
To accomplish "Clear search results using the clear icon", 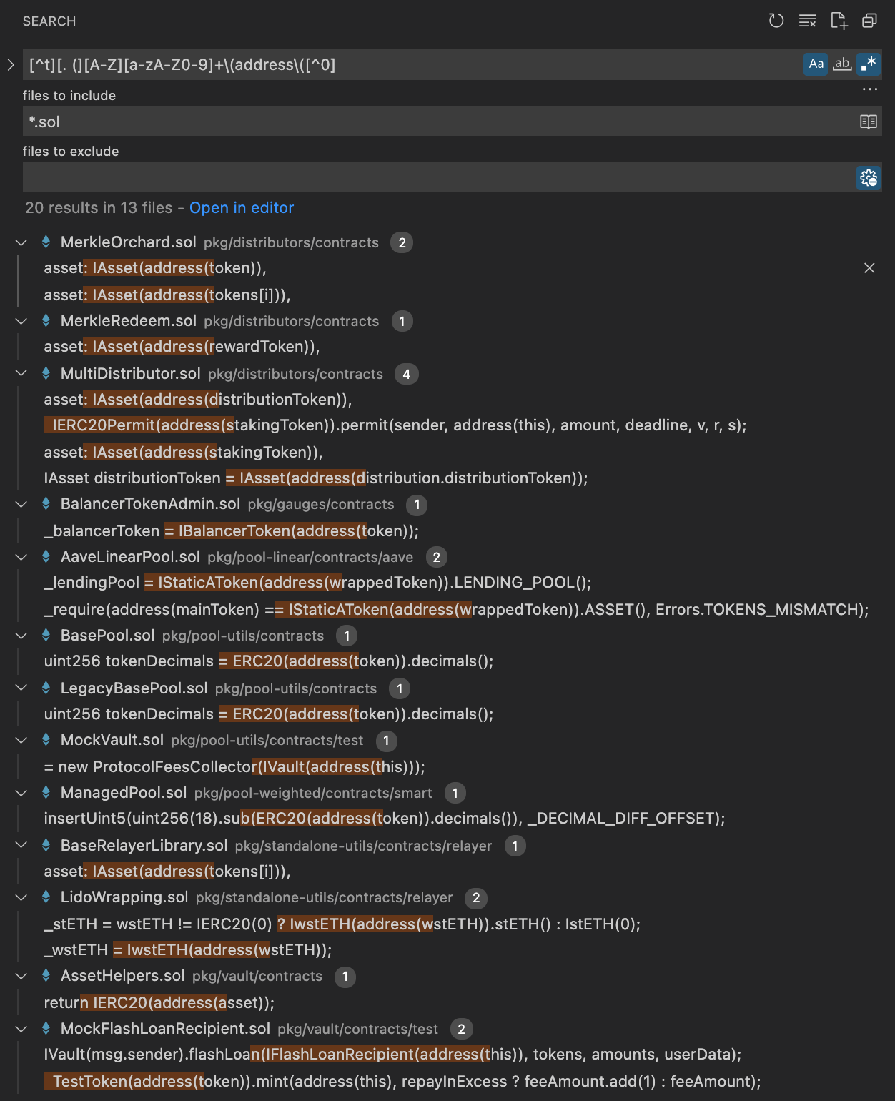I will (808, 21).
